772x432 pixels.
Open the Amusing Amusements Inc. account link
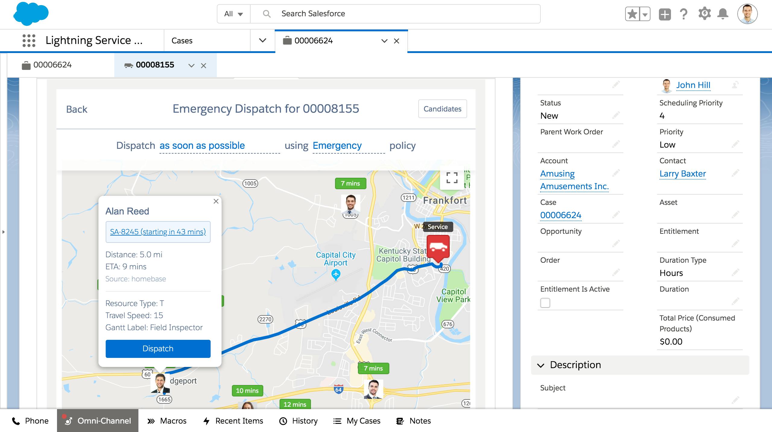tap(574, 180)
